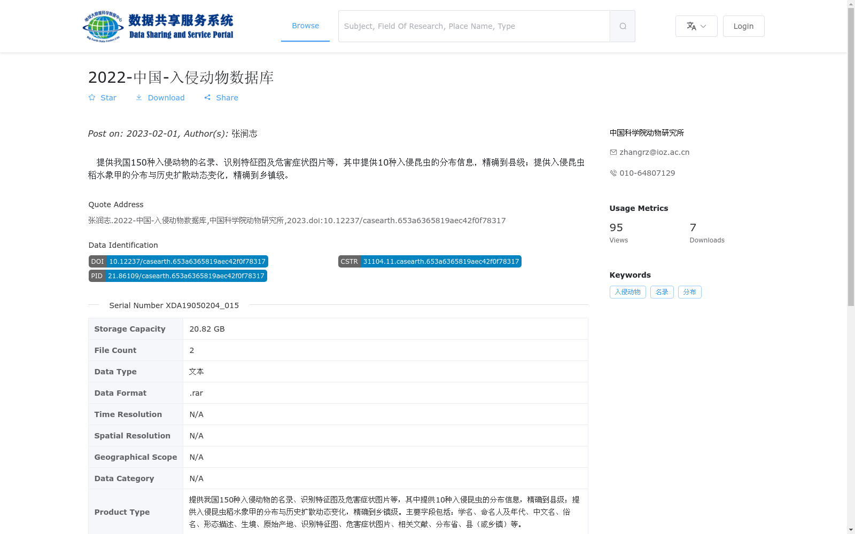The image size is (855, 534).
Task: Click the search magnifier icon
Action: click(622, 26)
